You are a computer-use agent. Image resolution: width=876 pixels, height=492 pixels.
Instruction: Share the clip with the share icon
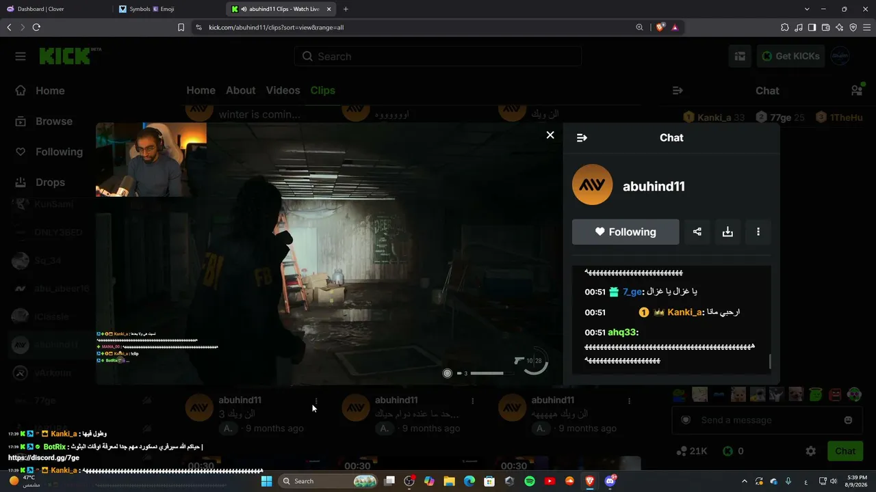697,232
